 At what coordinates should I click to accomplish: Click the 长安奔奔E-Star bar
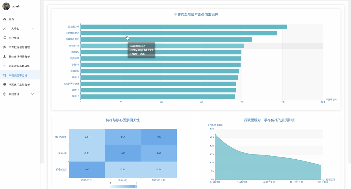pyautogui.click(x=158, y=84)
